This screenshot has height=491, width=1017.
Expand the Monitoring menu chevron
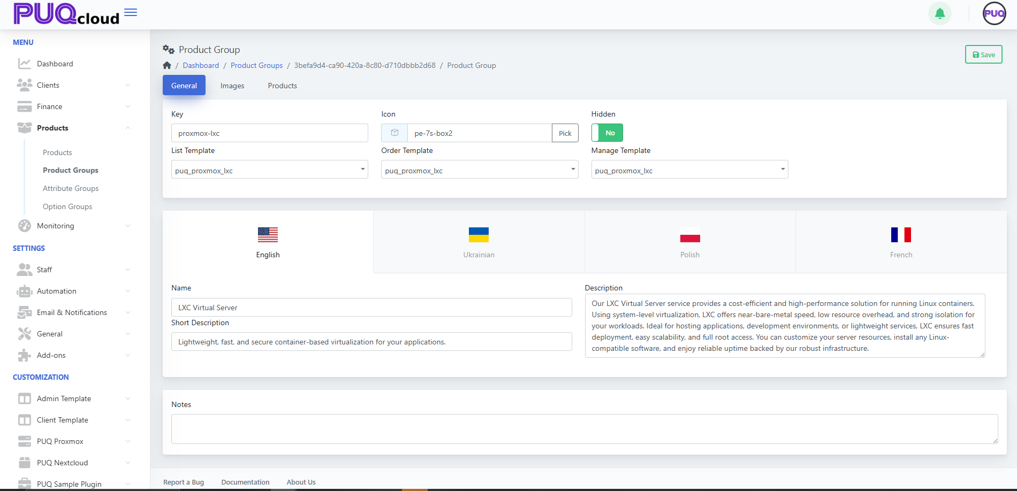[x=128, y=226]
